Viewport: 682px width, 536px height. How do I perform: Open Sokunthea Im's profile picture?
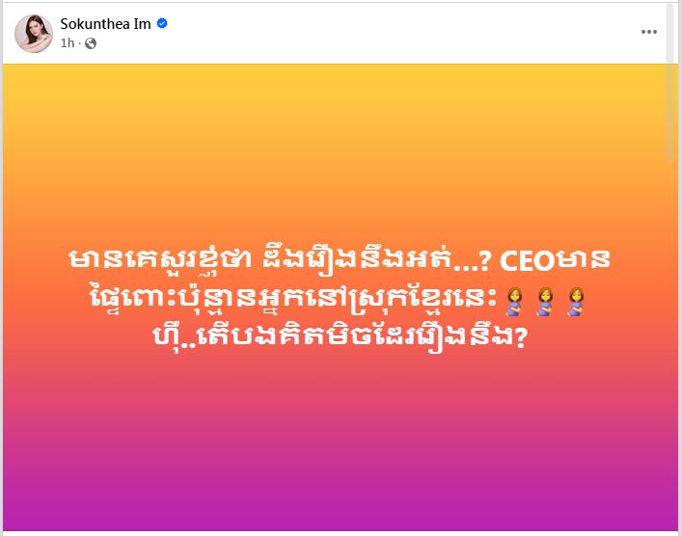coord(33,33)
